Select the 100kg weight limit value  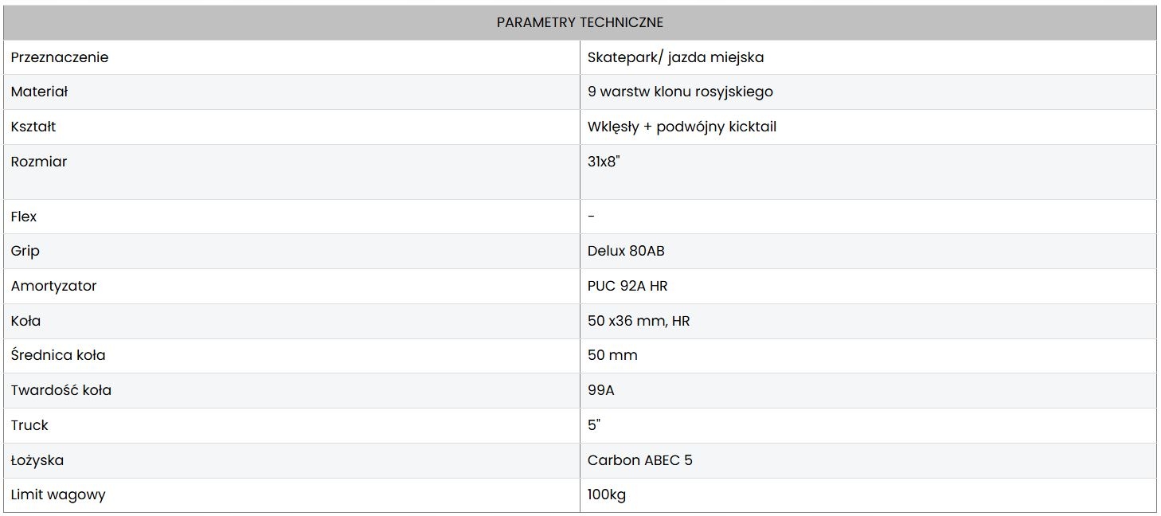tap(606, 494)
